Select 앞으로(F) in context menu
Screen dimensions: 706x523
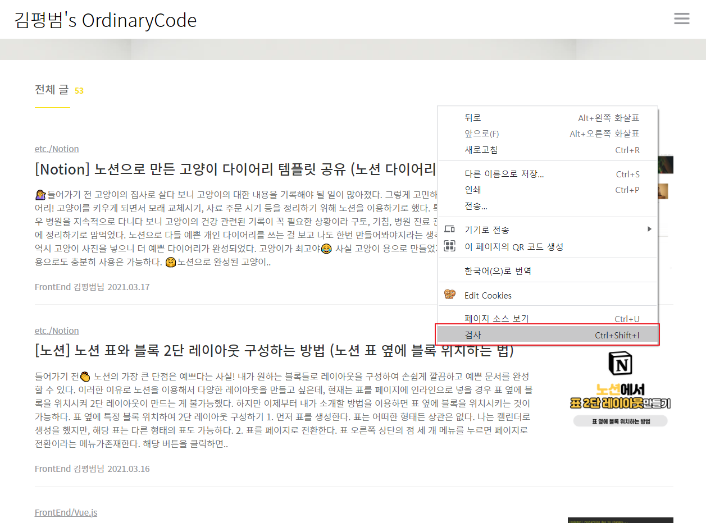548,134
